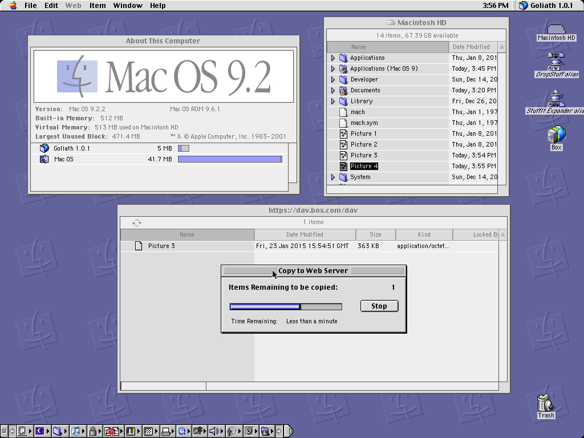
Task: Open the Help menu
Action: point(157,5)
